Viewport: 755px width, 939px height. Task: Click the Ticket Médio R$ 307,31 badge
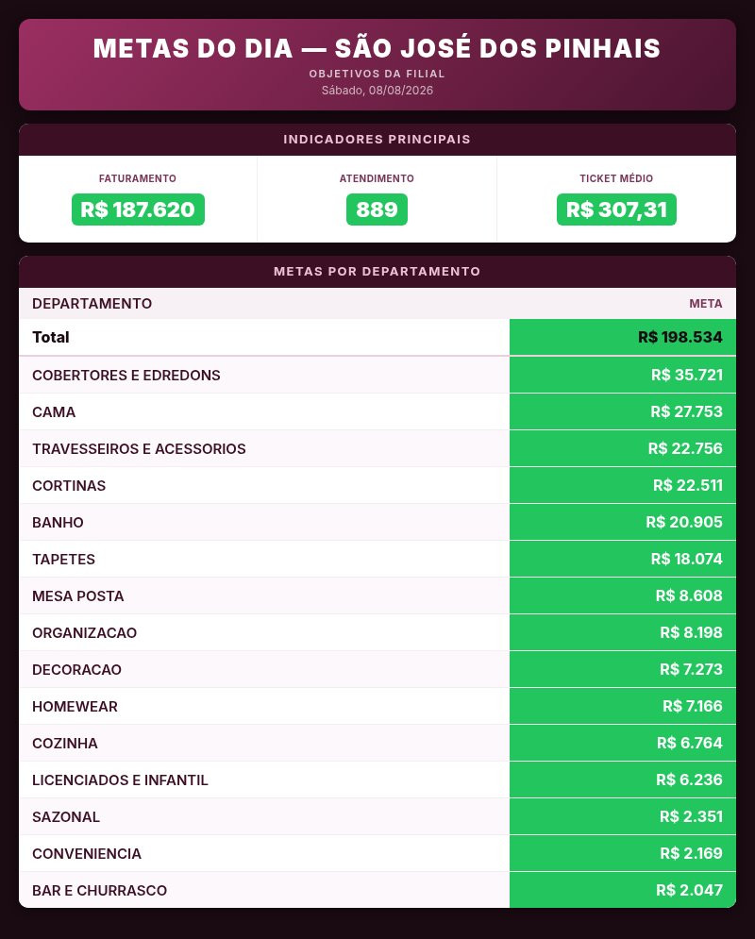616,210
